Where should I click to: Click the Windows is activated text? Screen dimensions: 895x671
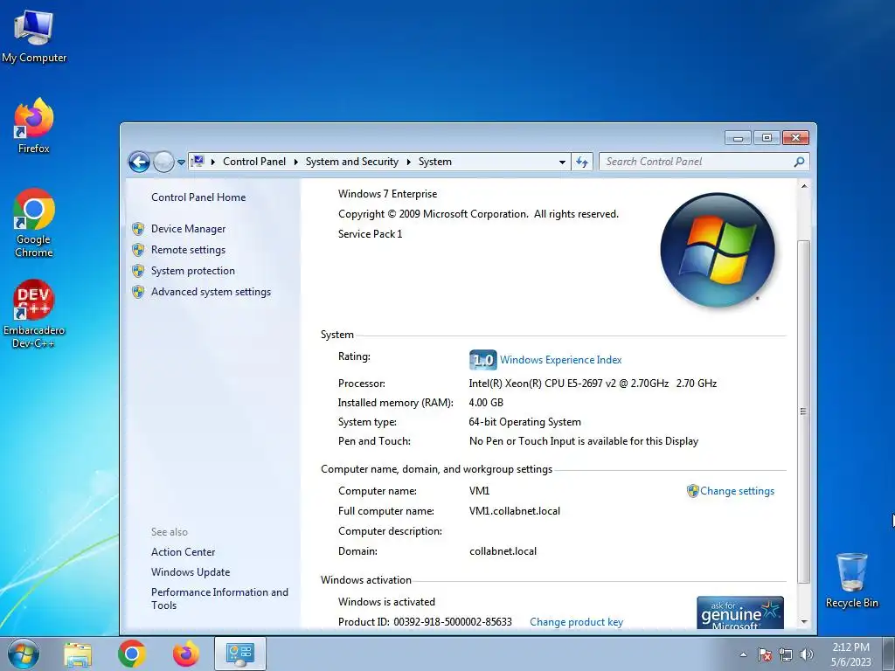(386, 602)
